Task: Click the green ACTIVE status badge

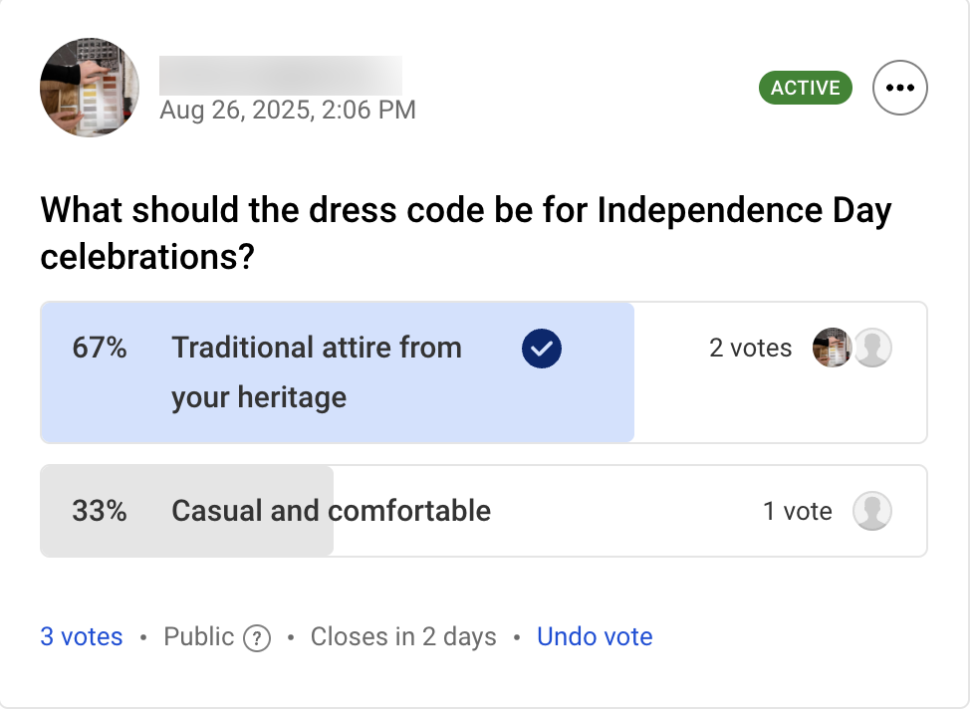Action: (805, 88)
